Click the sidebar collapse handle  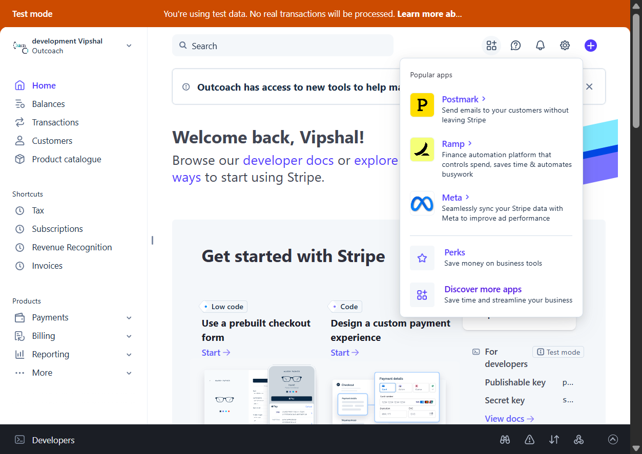coord(152,240)
